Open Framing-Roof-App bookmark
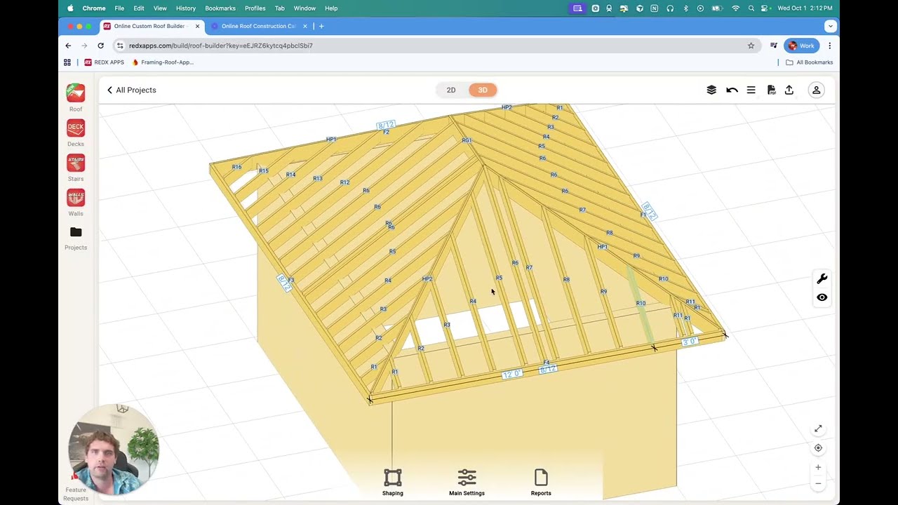 pos(163,62)
